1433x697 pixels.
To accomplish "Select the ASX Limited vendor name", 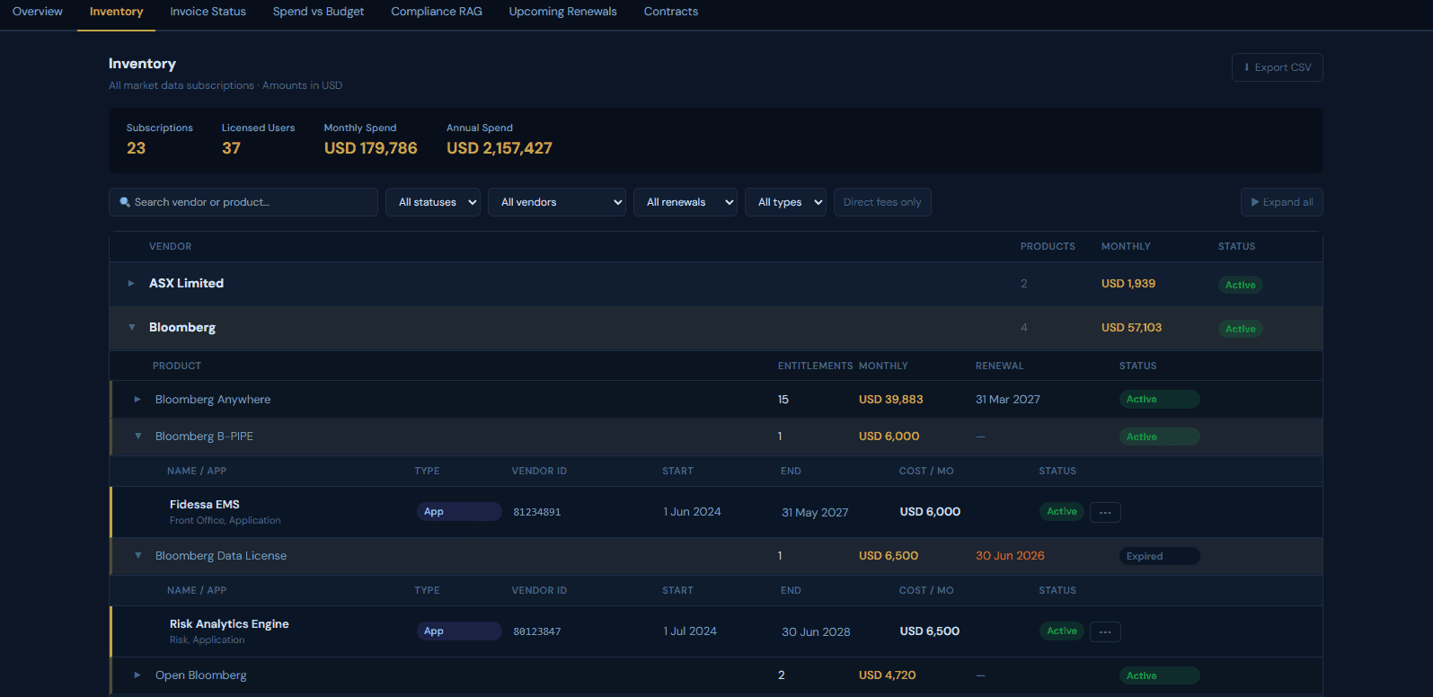I will point(186,283).
